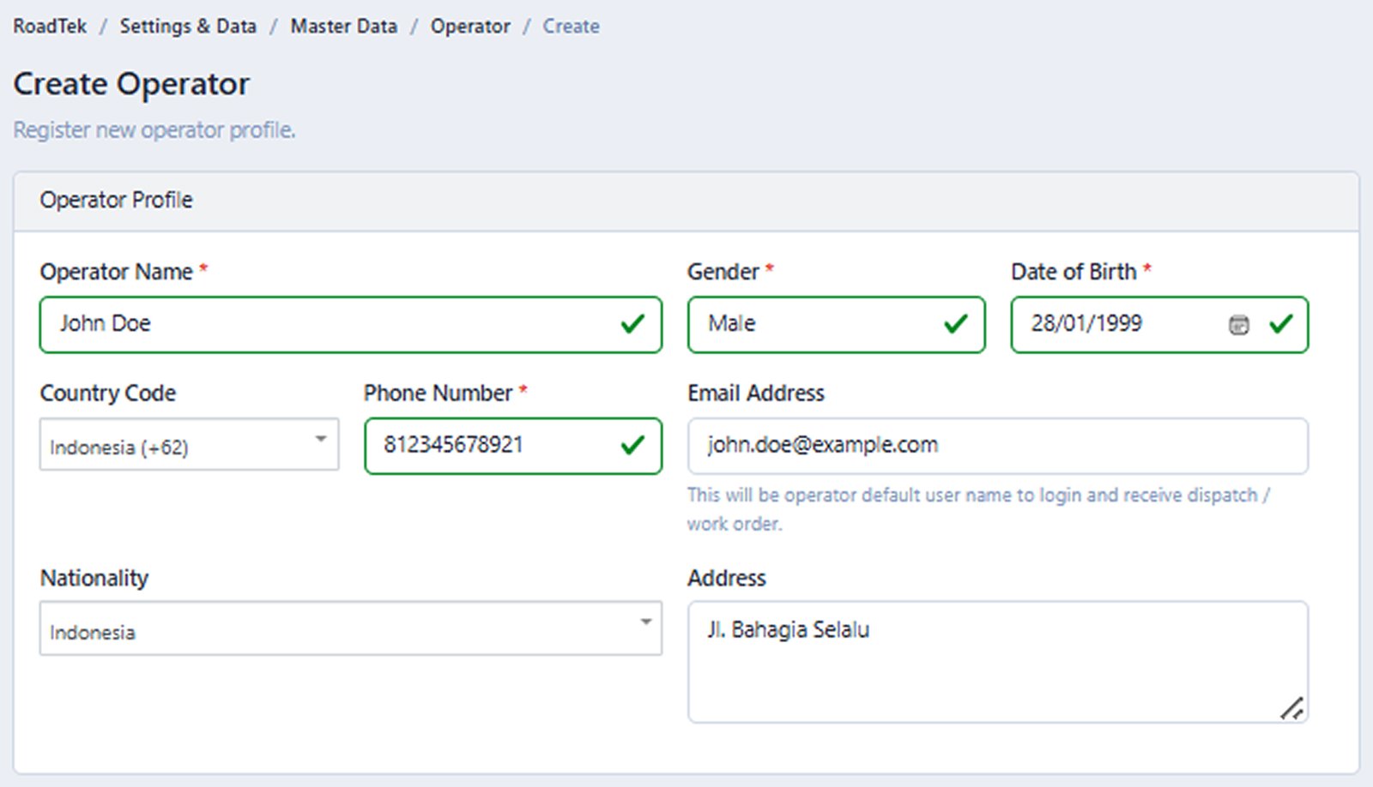1373x787 pixels.
Task: Click into the Phone Number field
Action: 489,445
